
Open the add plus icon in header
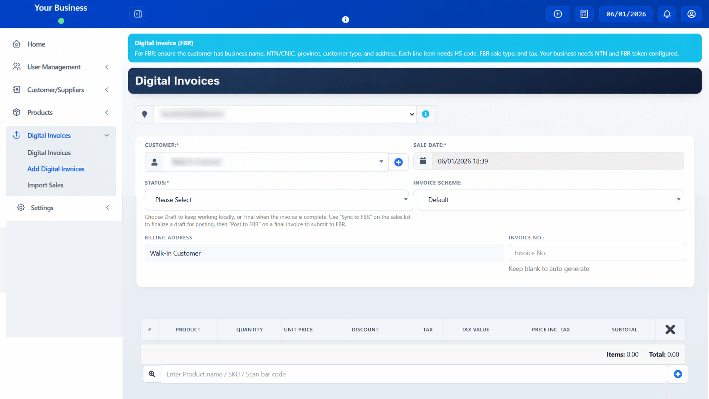(x=558, y=14)
